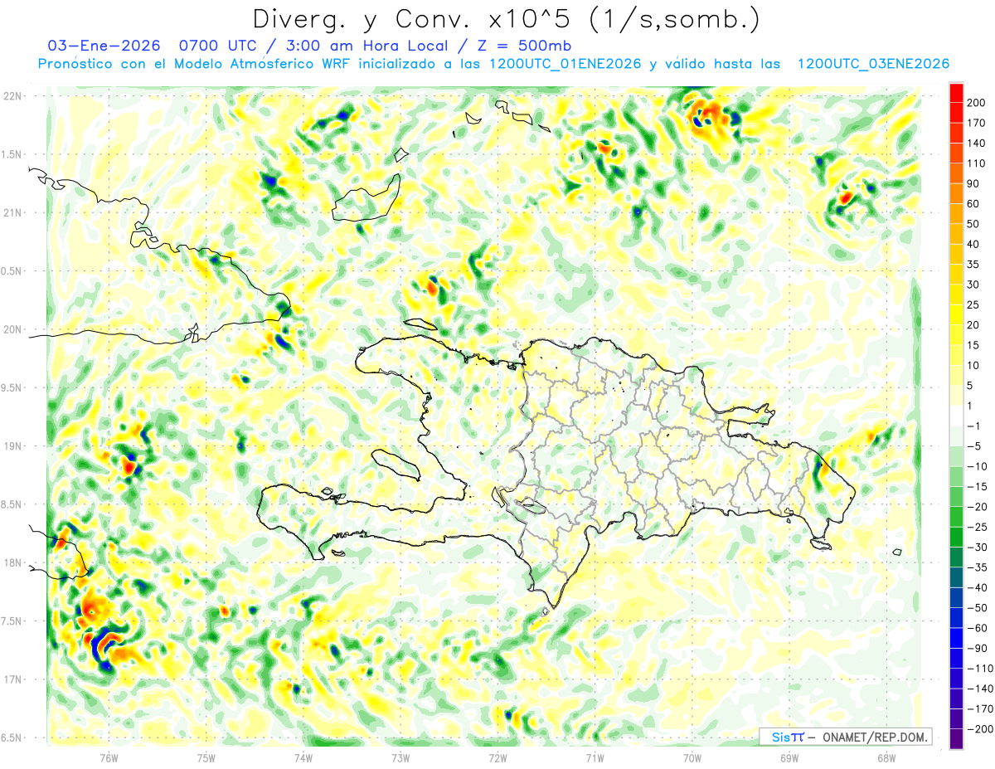Click the '70W' longitude axis label
This screenshot has height=769, width=995.
[x=692, y=758]
